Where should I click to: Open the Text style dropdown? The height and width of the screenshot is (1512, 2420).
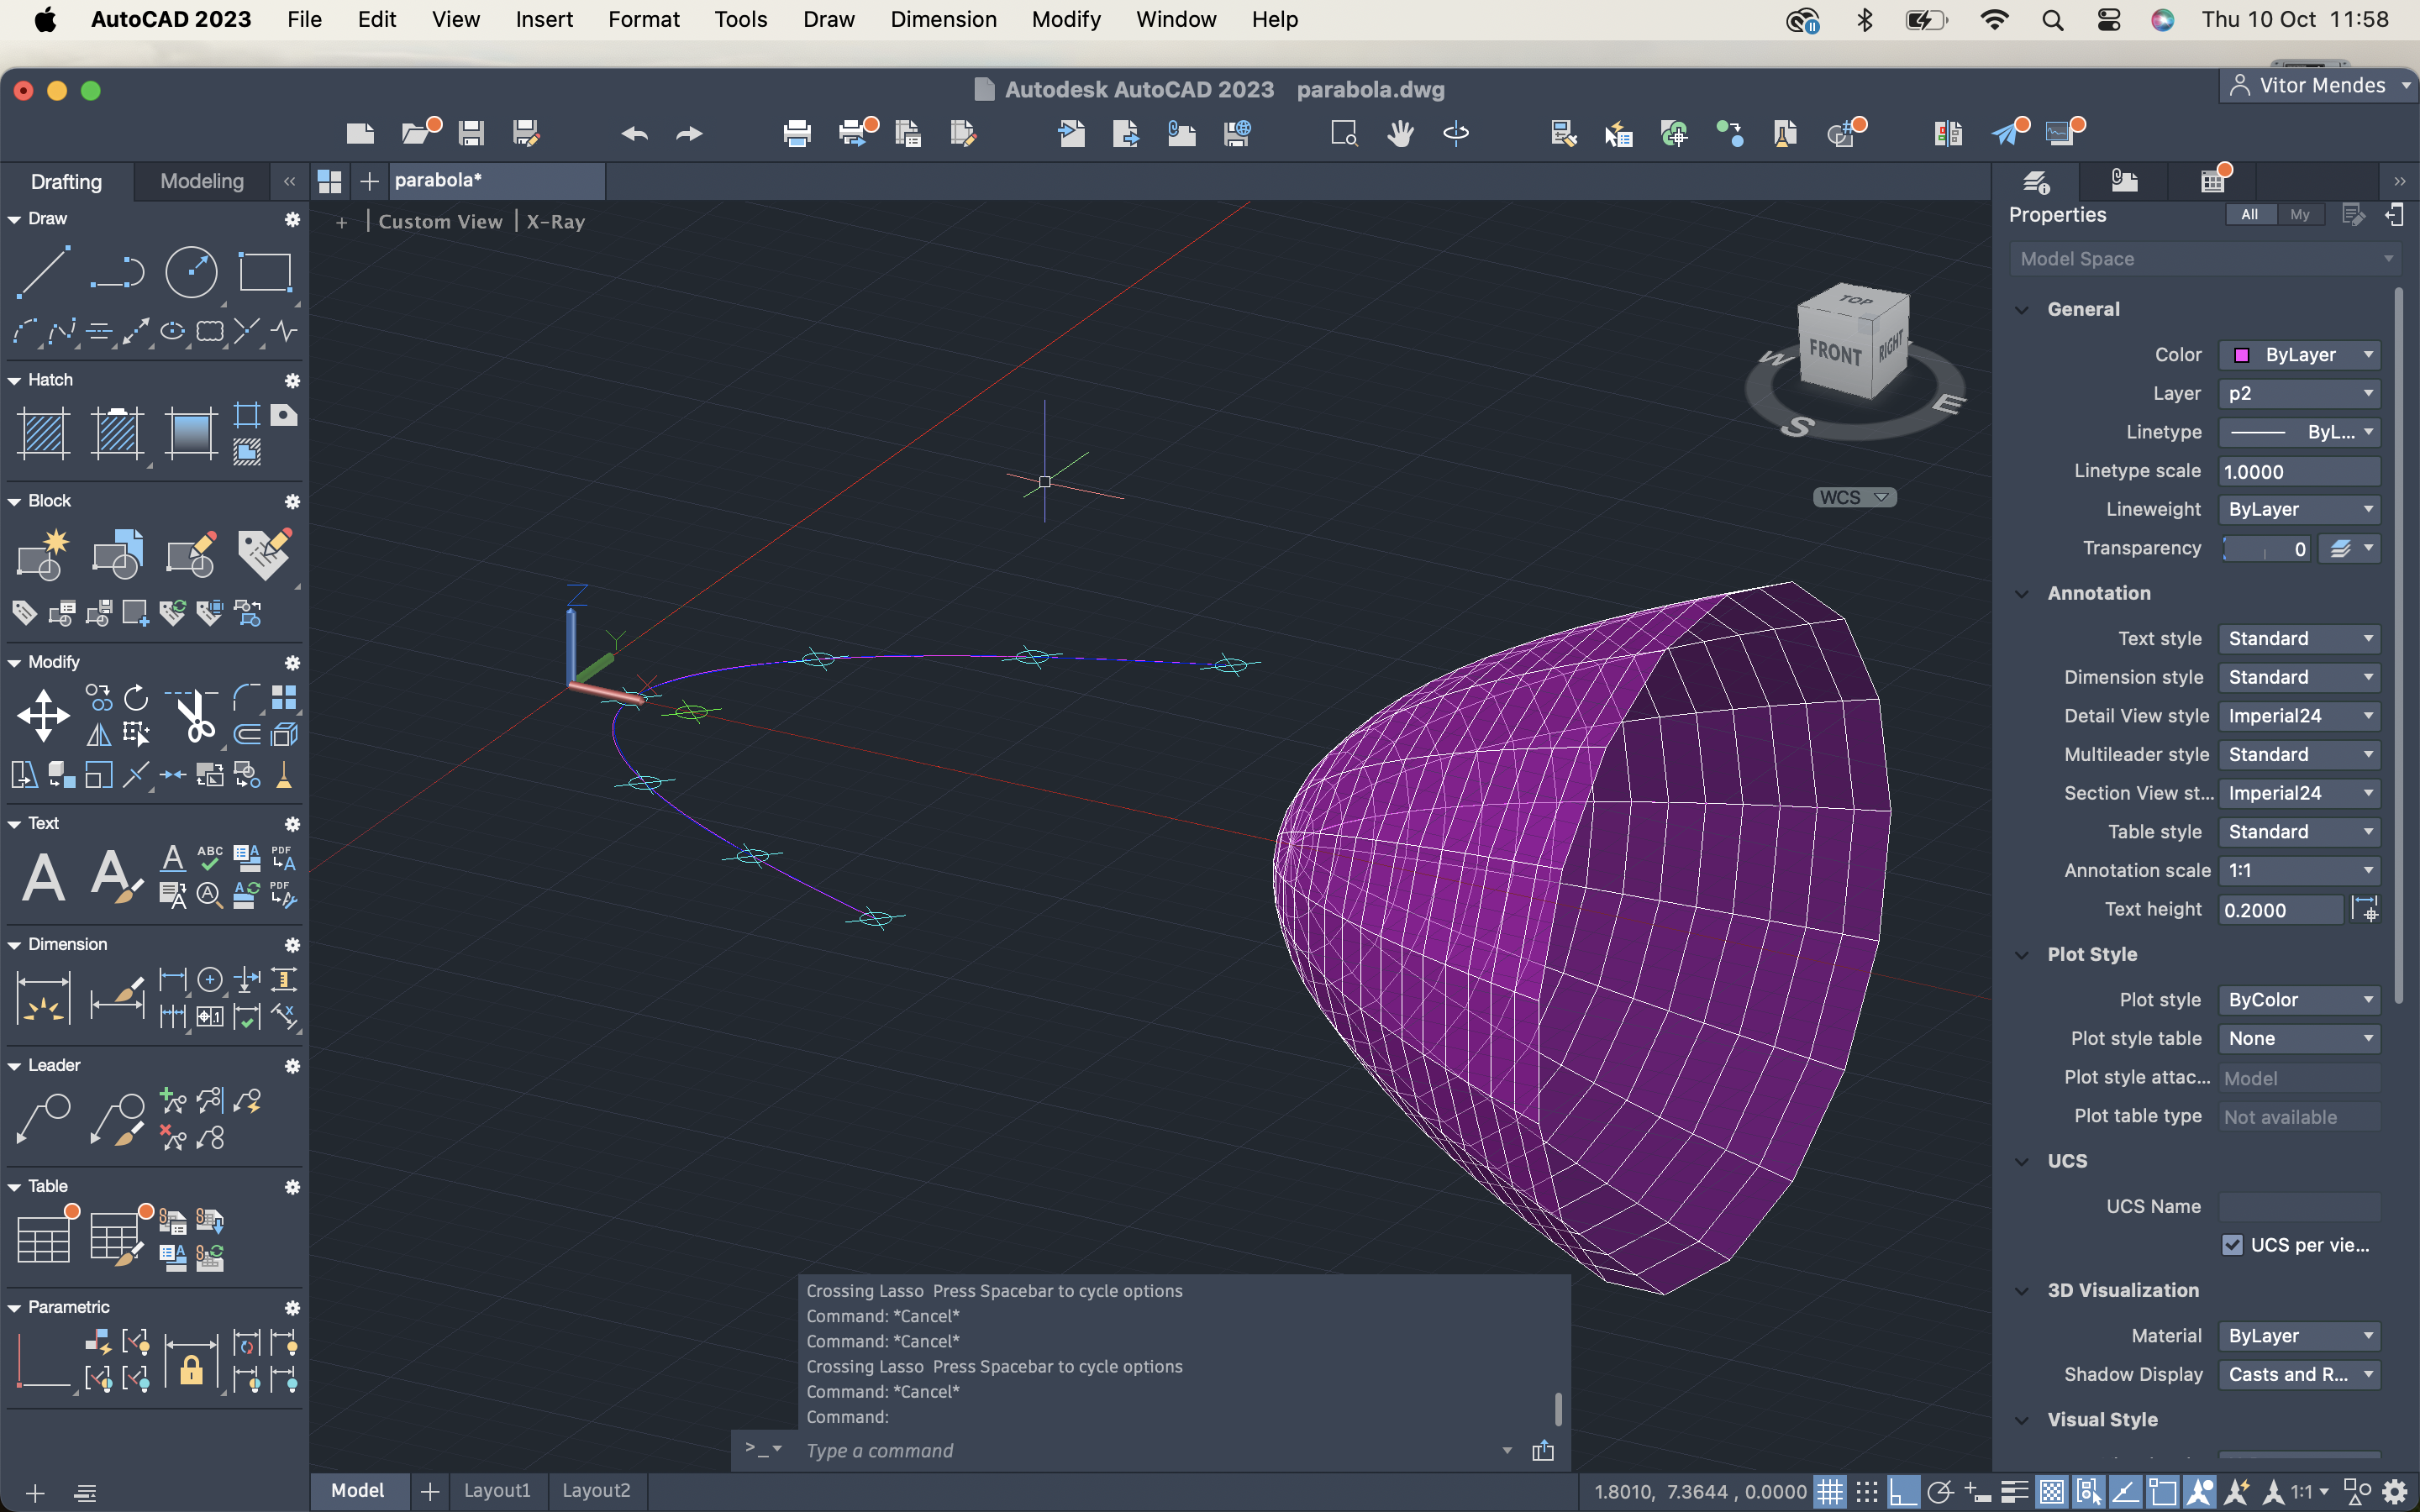point(2299,638)
